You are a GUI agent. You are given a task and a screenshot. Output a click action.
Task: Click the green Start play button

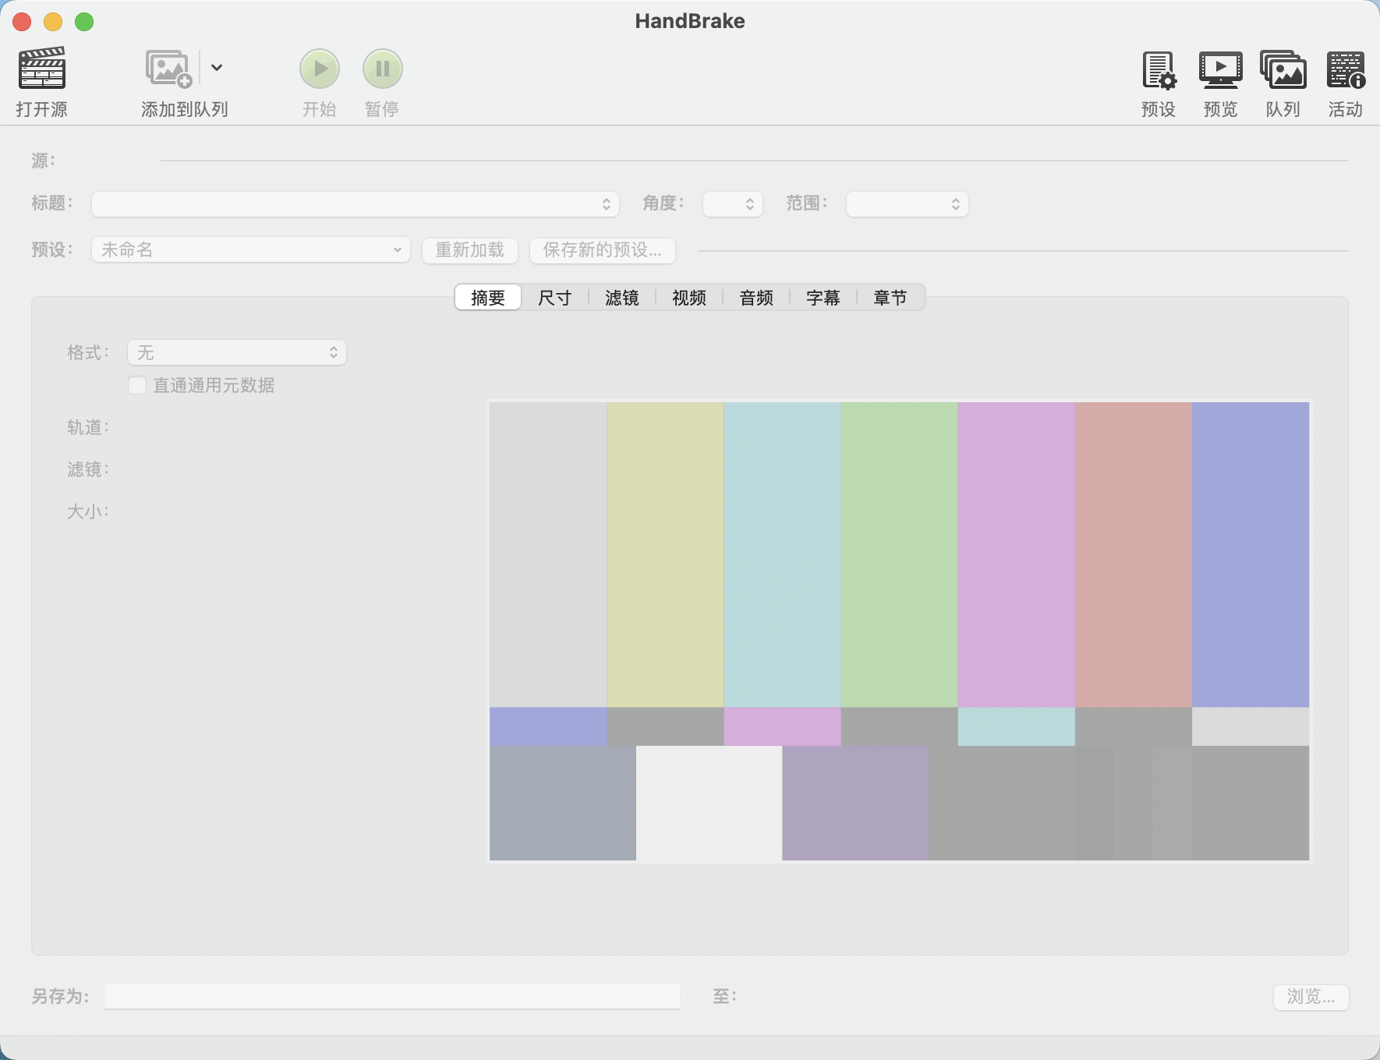tap(320, 69)
